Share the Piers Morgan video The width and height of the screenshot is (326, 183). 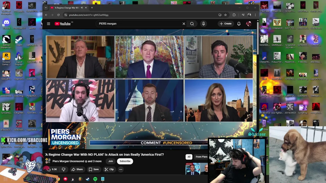coord(77,169)
